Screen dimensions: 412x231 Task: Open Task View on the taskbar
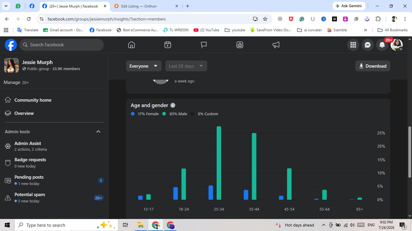125,225
